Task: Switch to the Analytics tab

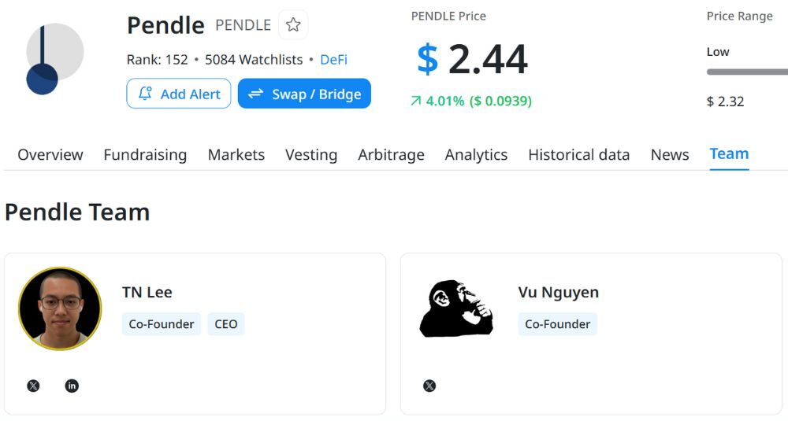Action: click(x=476, y=155)
